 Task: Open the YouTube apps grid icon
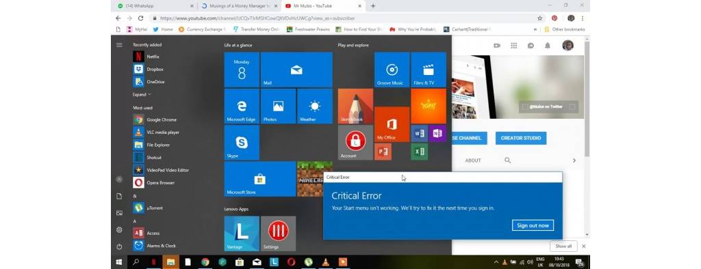coord(514,46)
